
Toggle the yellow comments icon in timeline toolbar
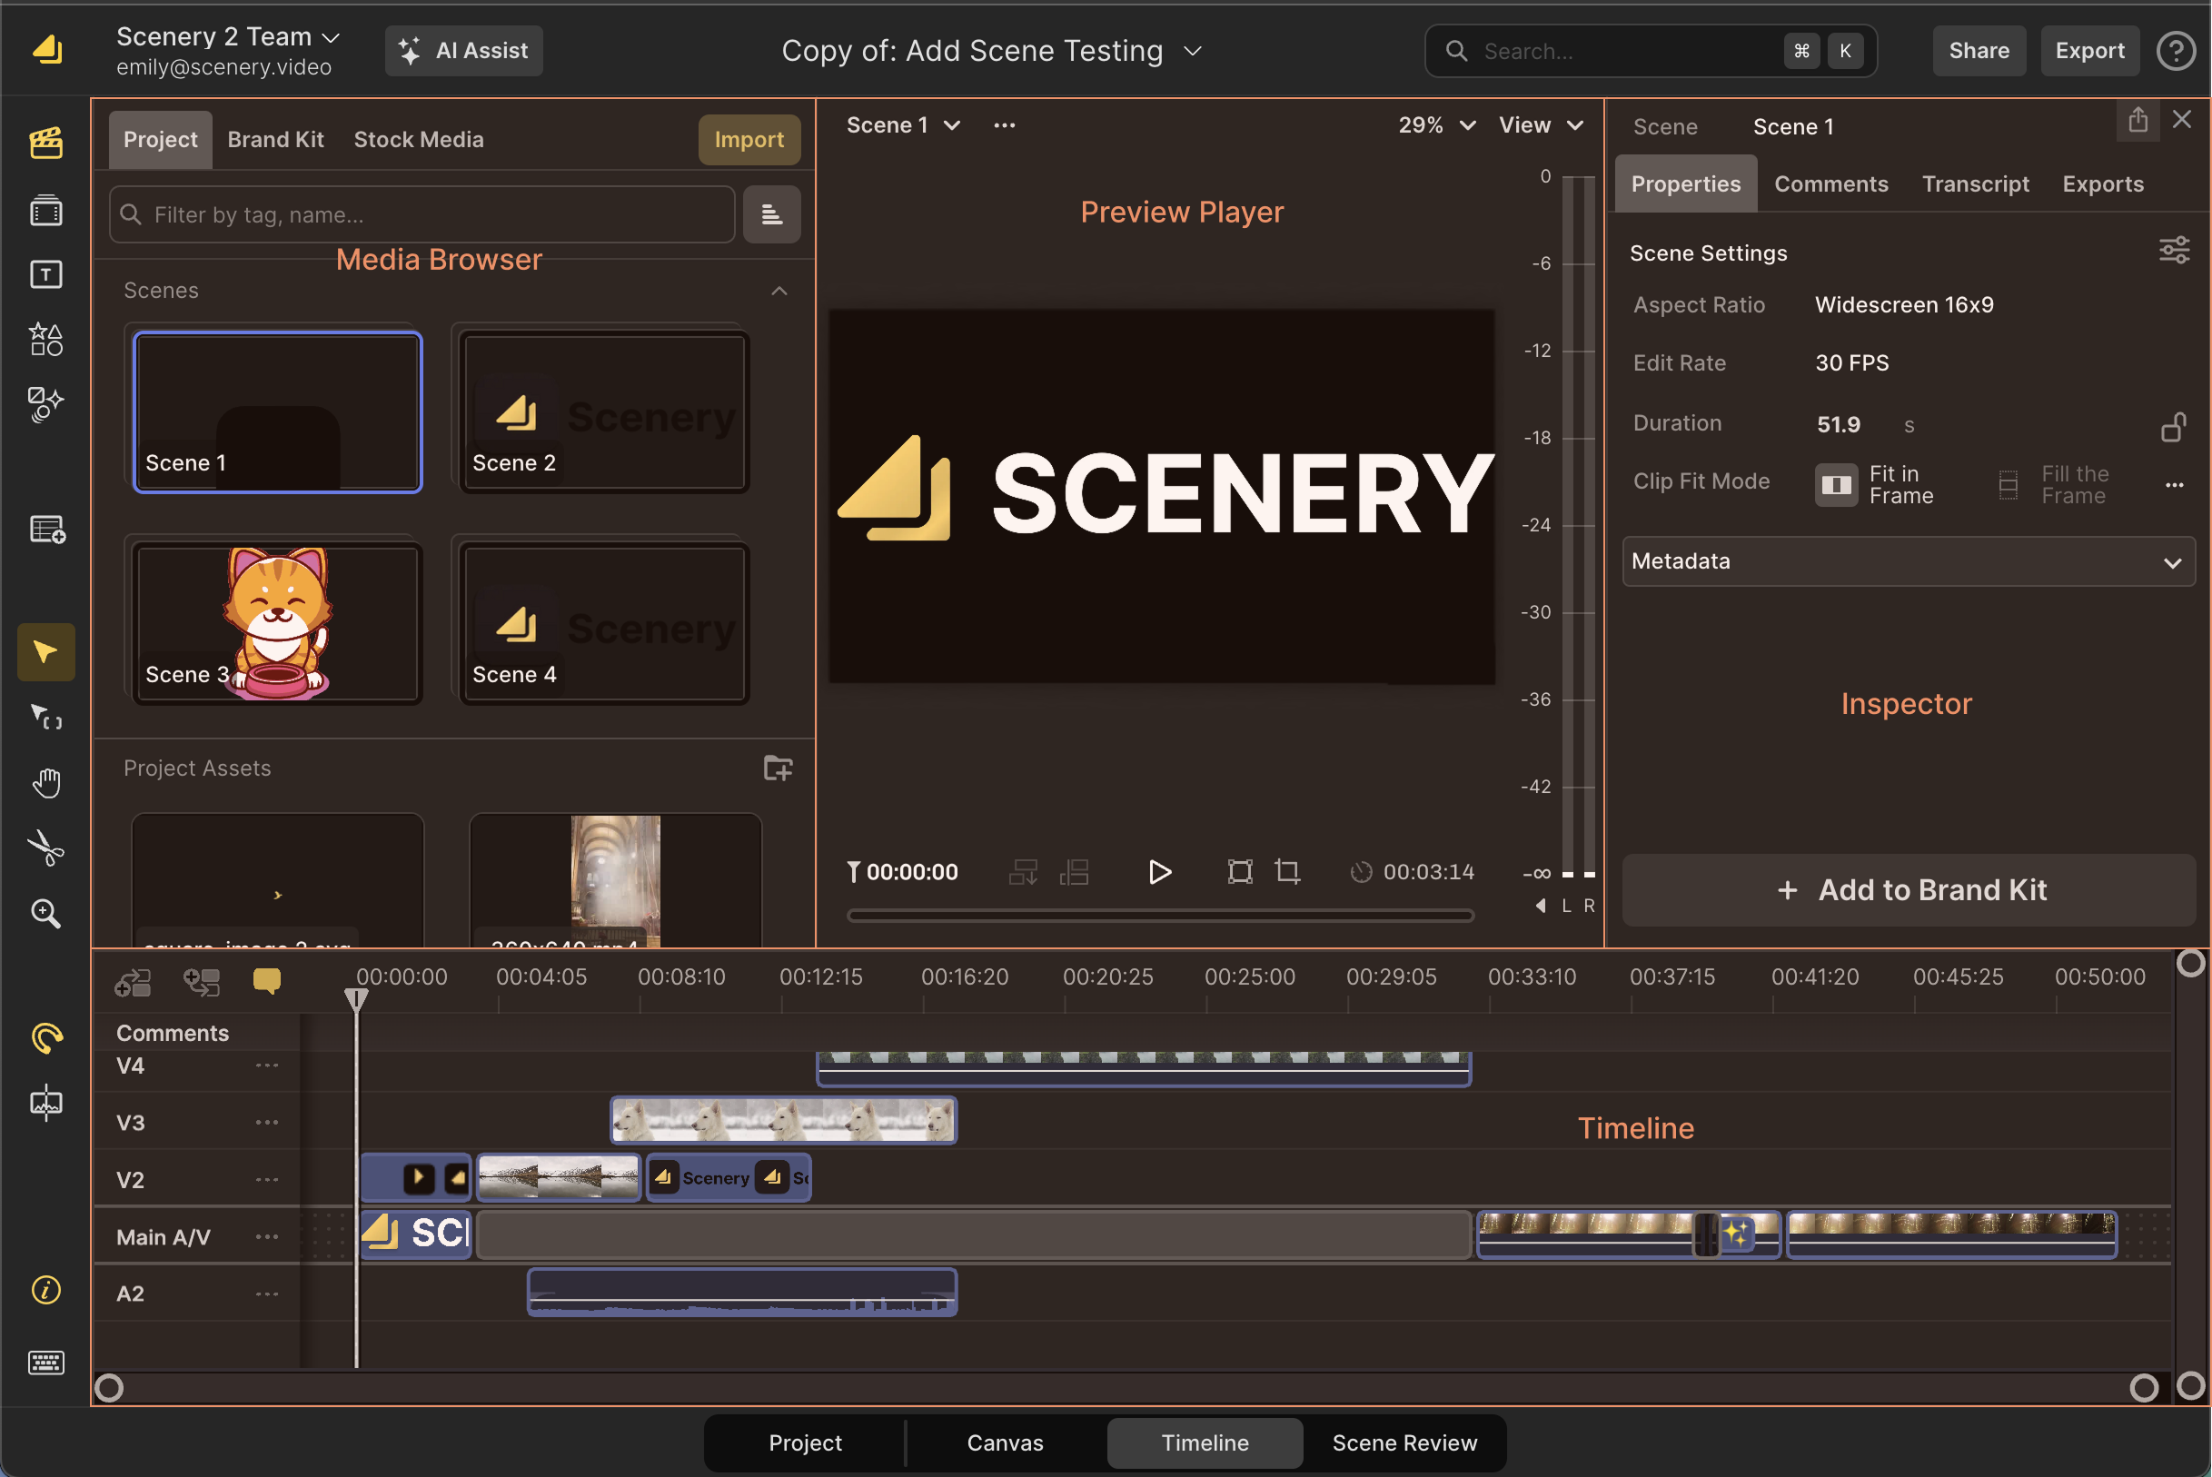pyautogui.click(x=266, y=982)
